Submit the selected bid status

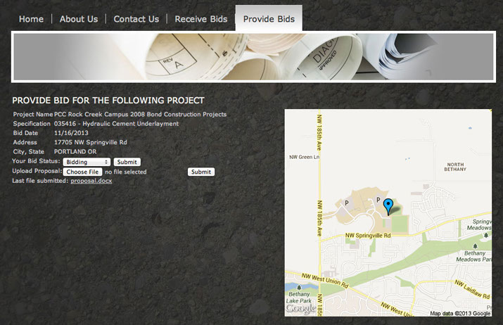pos(127,162)
